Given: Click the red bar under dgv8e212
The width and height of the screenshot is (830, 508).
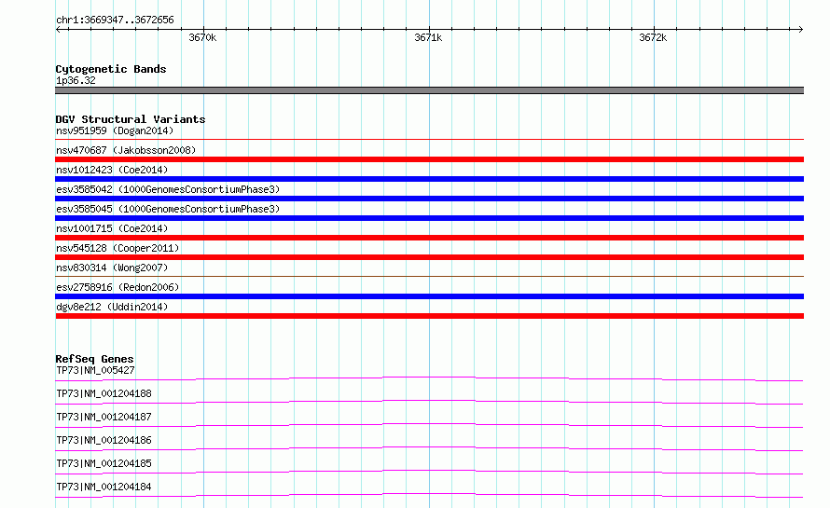Looking at the screenshot, I should coord(429,316).
